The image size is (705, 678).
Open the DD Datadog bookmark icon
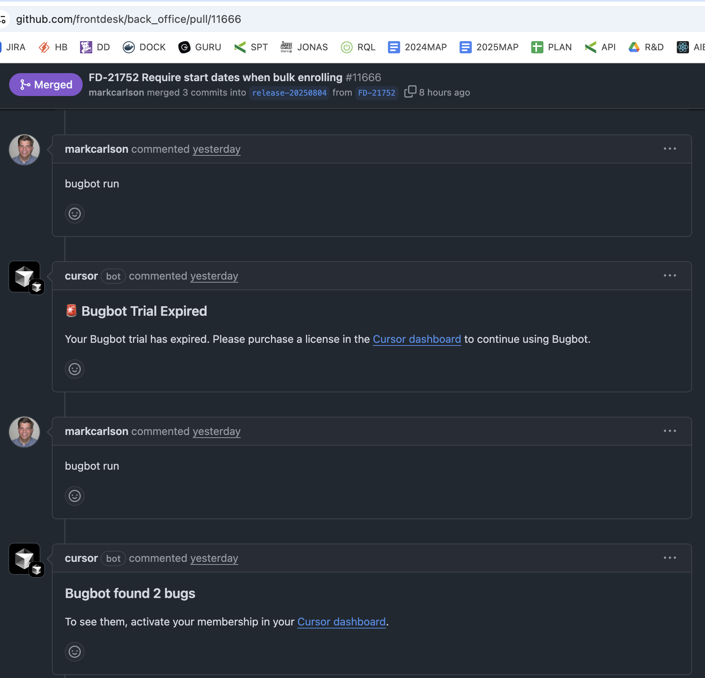[86, 47]
